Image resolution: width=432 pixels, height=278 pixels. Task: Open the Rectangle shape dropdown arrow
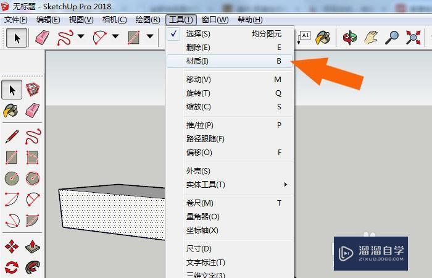point(149,36)
